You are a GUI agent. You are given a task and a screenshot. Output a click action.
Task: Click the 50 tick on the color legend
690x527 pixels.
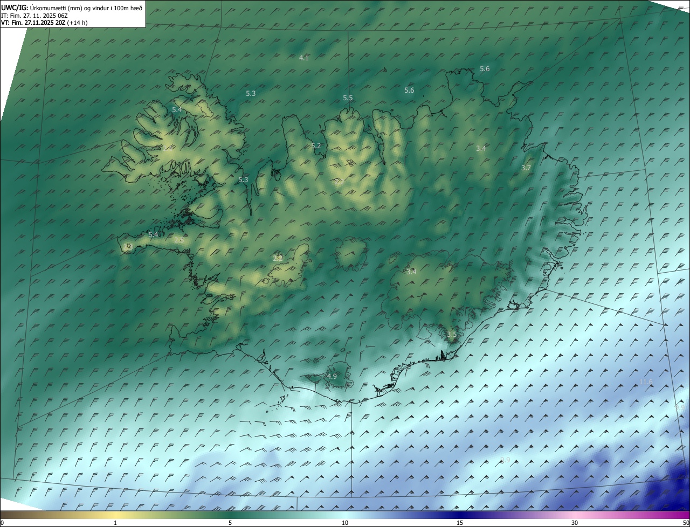(x=686, y=523)
